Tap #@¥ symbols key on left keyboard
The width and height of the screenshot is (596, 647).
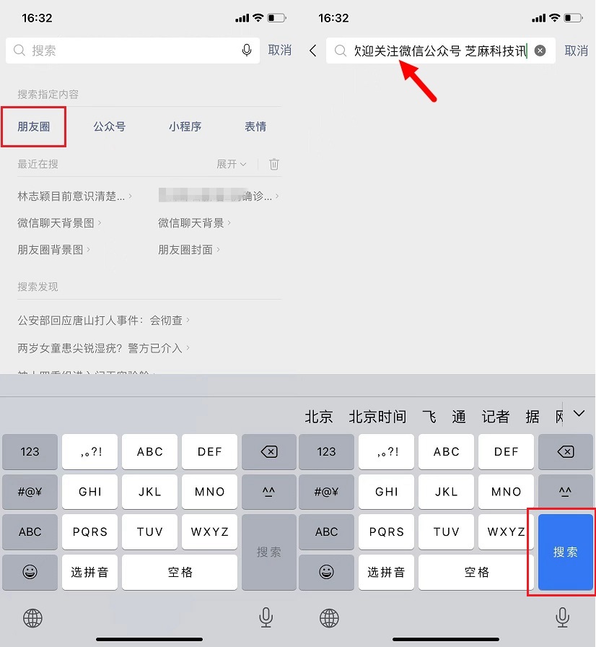pyautogui.click(x=30, y=492)
